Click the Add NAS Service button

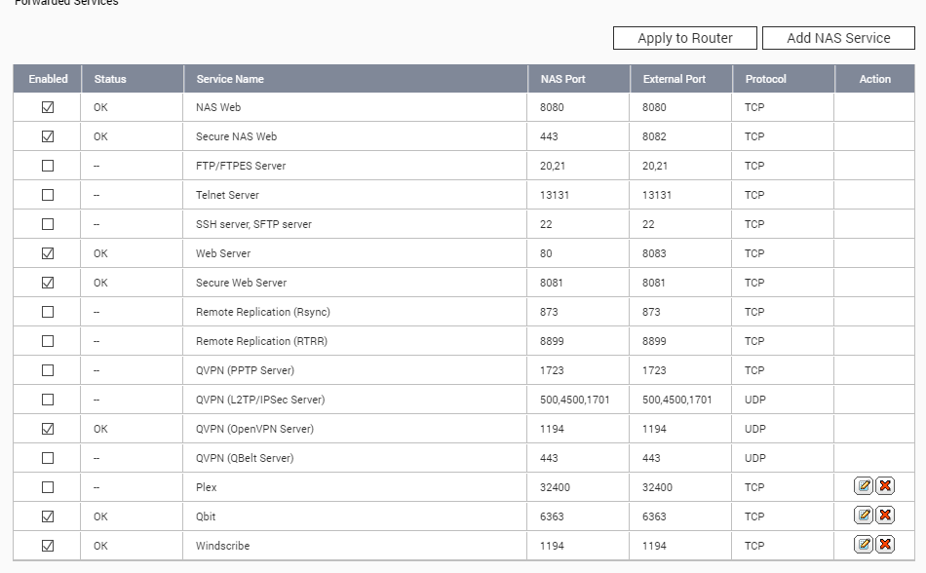[x=838, y=38]
